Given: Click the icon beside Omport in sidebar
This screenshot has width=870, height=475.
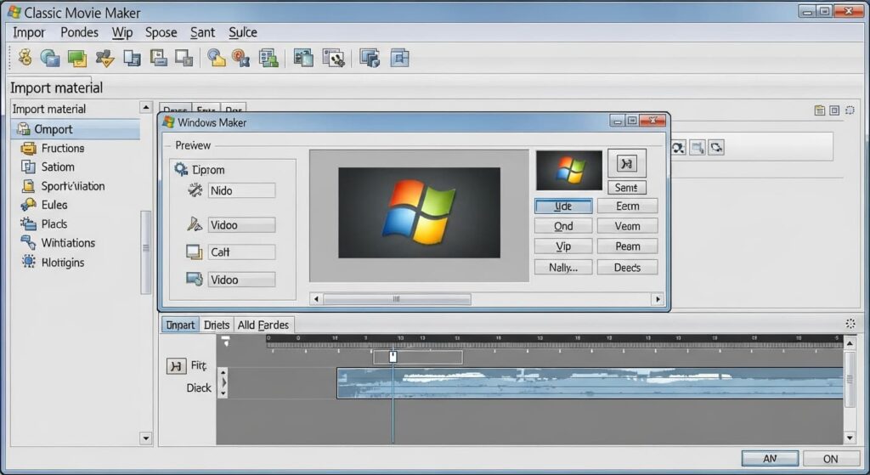Looking at the screenshot, I should point(23,129).
